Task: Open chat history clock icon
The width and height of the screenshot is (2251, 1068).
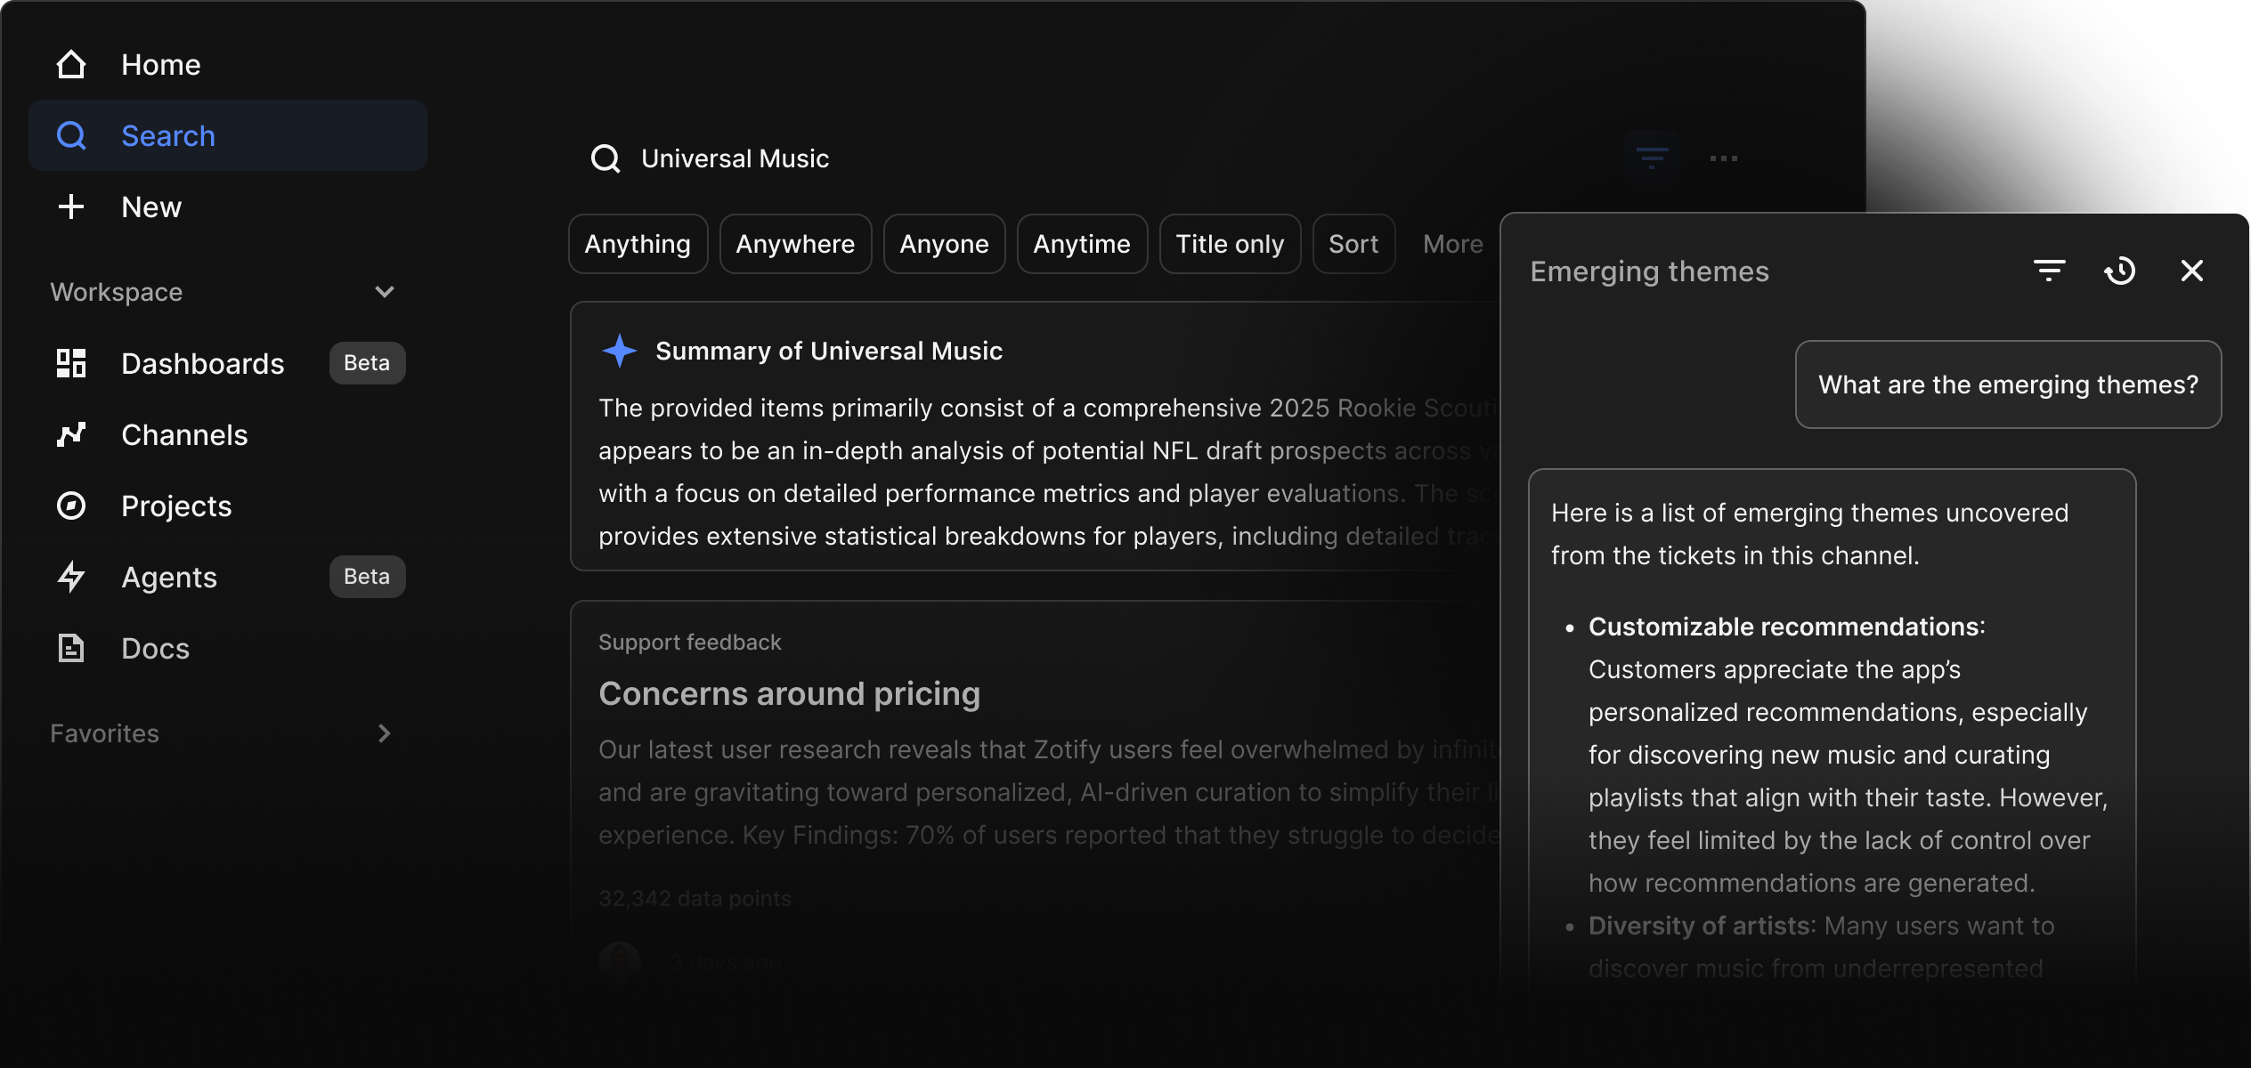Action: [x=2120, y=271]
